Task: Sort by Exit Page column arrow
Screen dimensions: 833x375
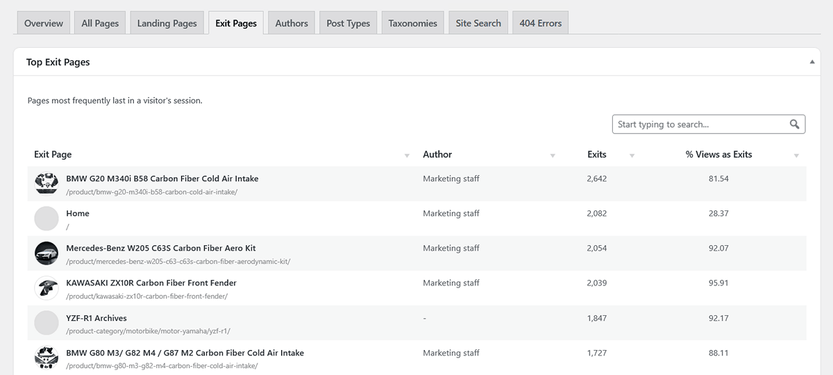Action: 407,156
